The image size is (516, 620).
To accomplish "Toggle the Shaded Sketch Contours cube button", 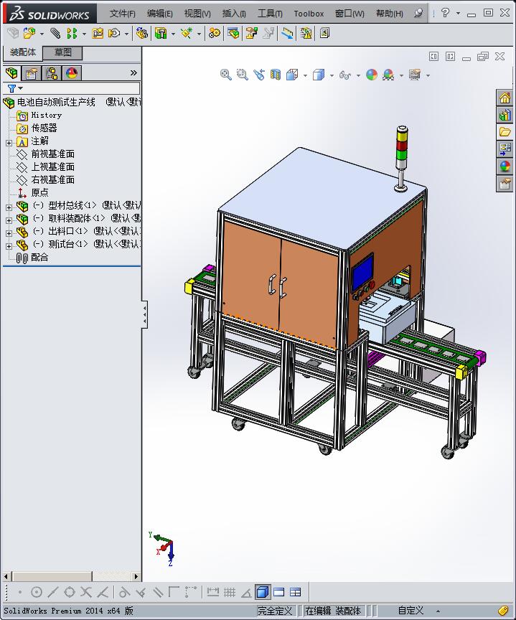I will pyautogui.click(x=263, y=592).
